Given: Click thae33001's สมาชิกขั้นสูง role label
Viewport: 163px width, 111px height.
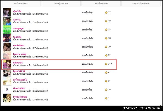Looking at the screenshot, I should [87, 90].
